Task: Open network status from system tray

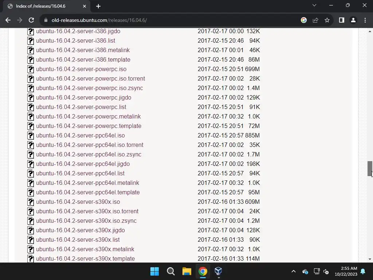Action: tap(317, 271)
